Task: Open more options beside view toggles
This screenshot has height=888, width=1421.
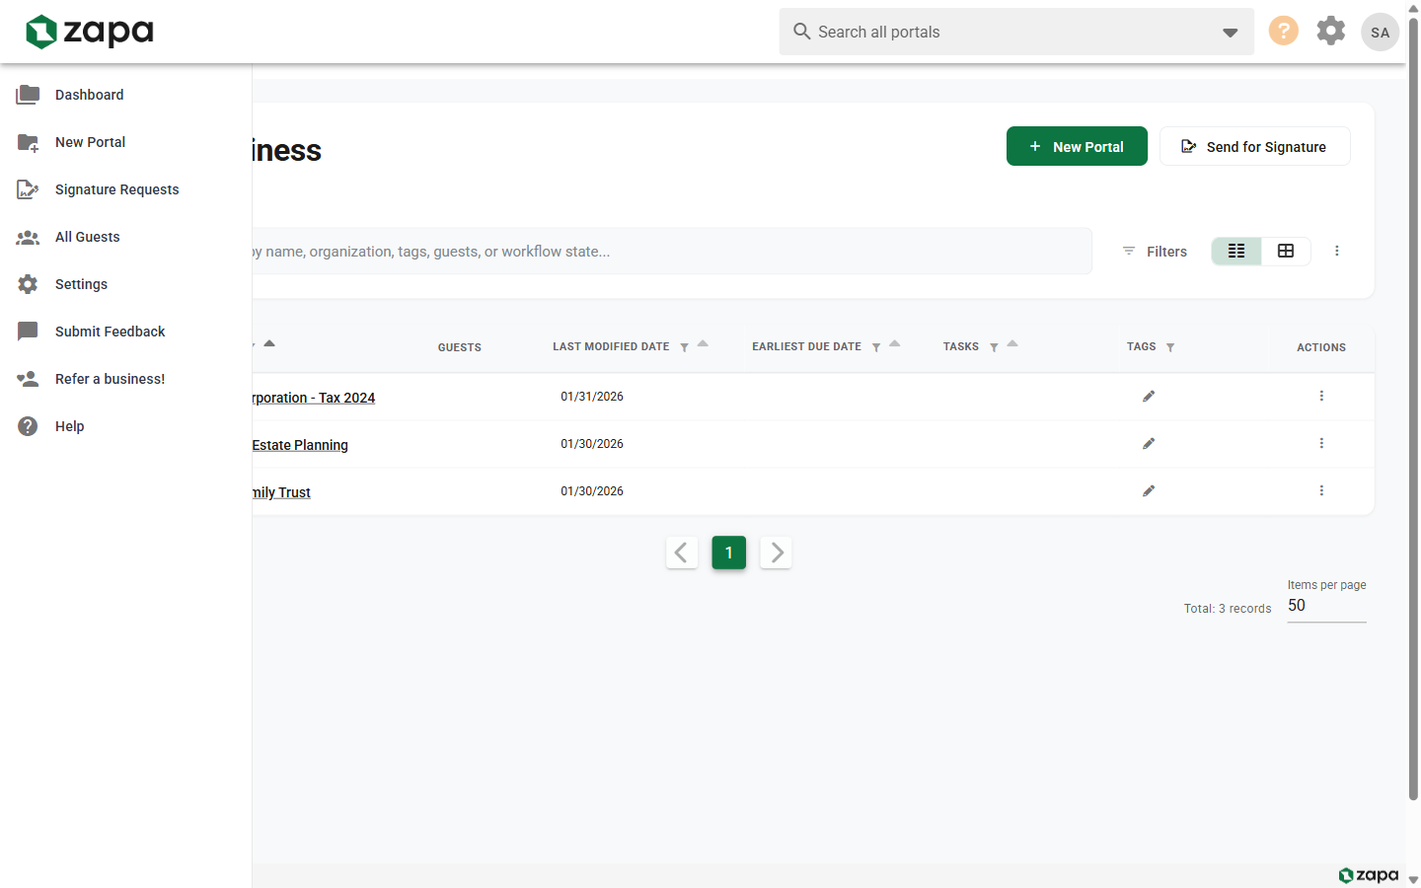Action: (1337, 252)
